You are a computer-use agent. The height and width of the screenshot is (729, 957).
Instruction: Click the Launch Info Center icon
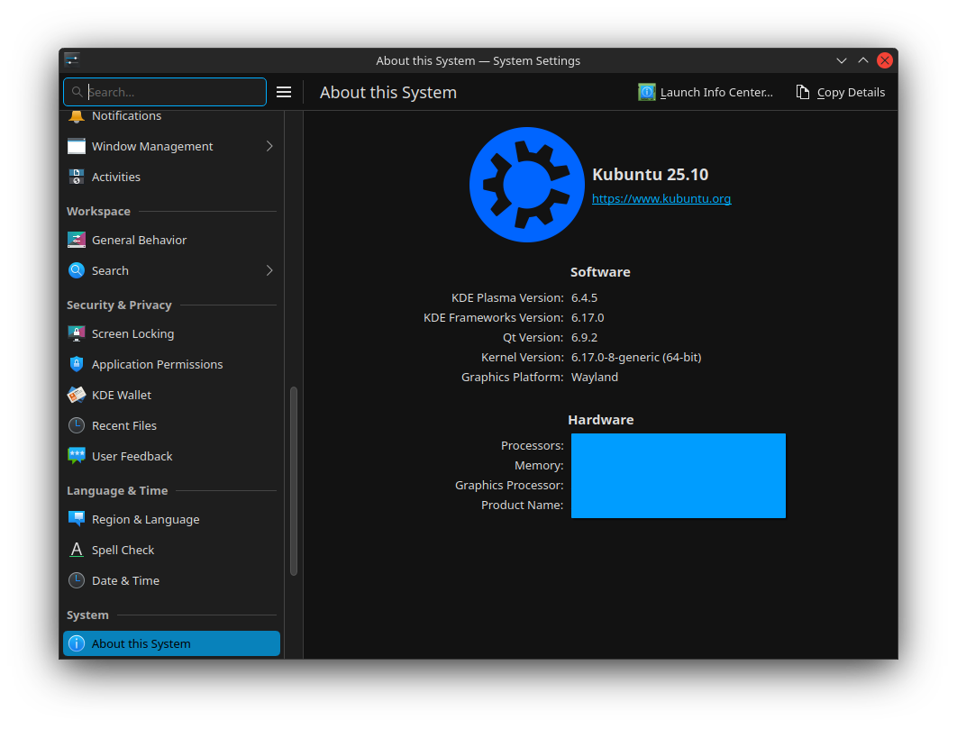tap(647, 92)
